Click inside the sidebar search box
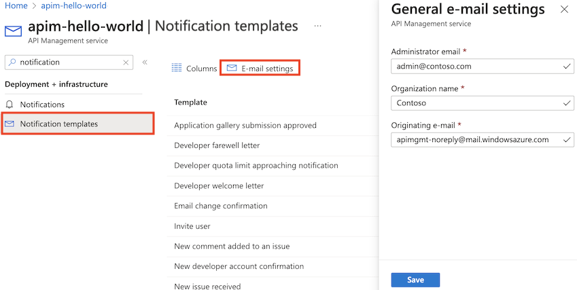Image resolution: width=577 pixels, height=290 pixels. coord(68,62)
